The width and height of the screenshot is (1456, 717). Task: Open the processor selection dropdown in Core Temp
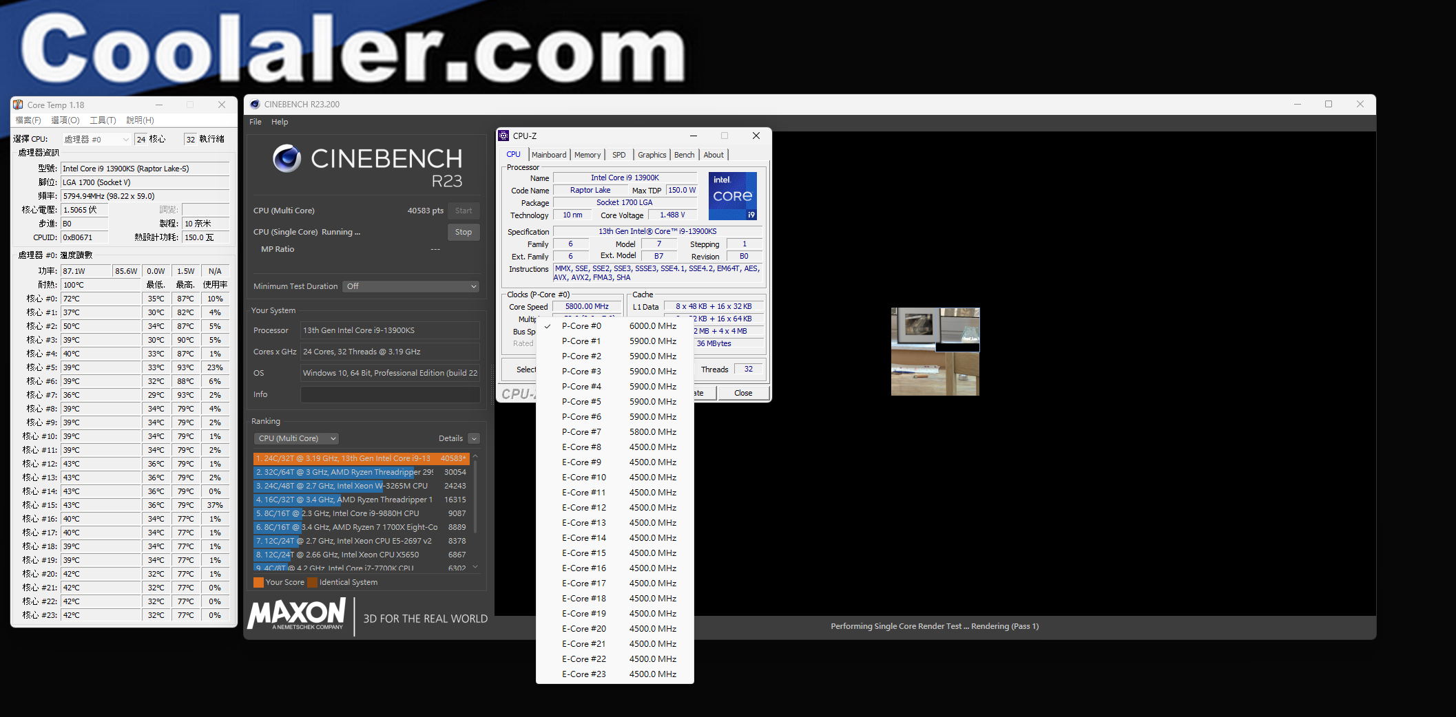click(x=96, y=139)
